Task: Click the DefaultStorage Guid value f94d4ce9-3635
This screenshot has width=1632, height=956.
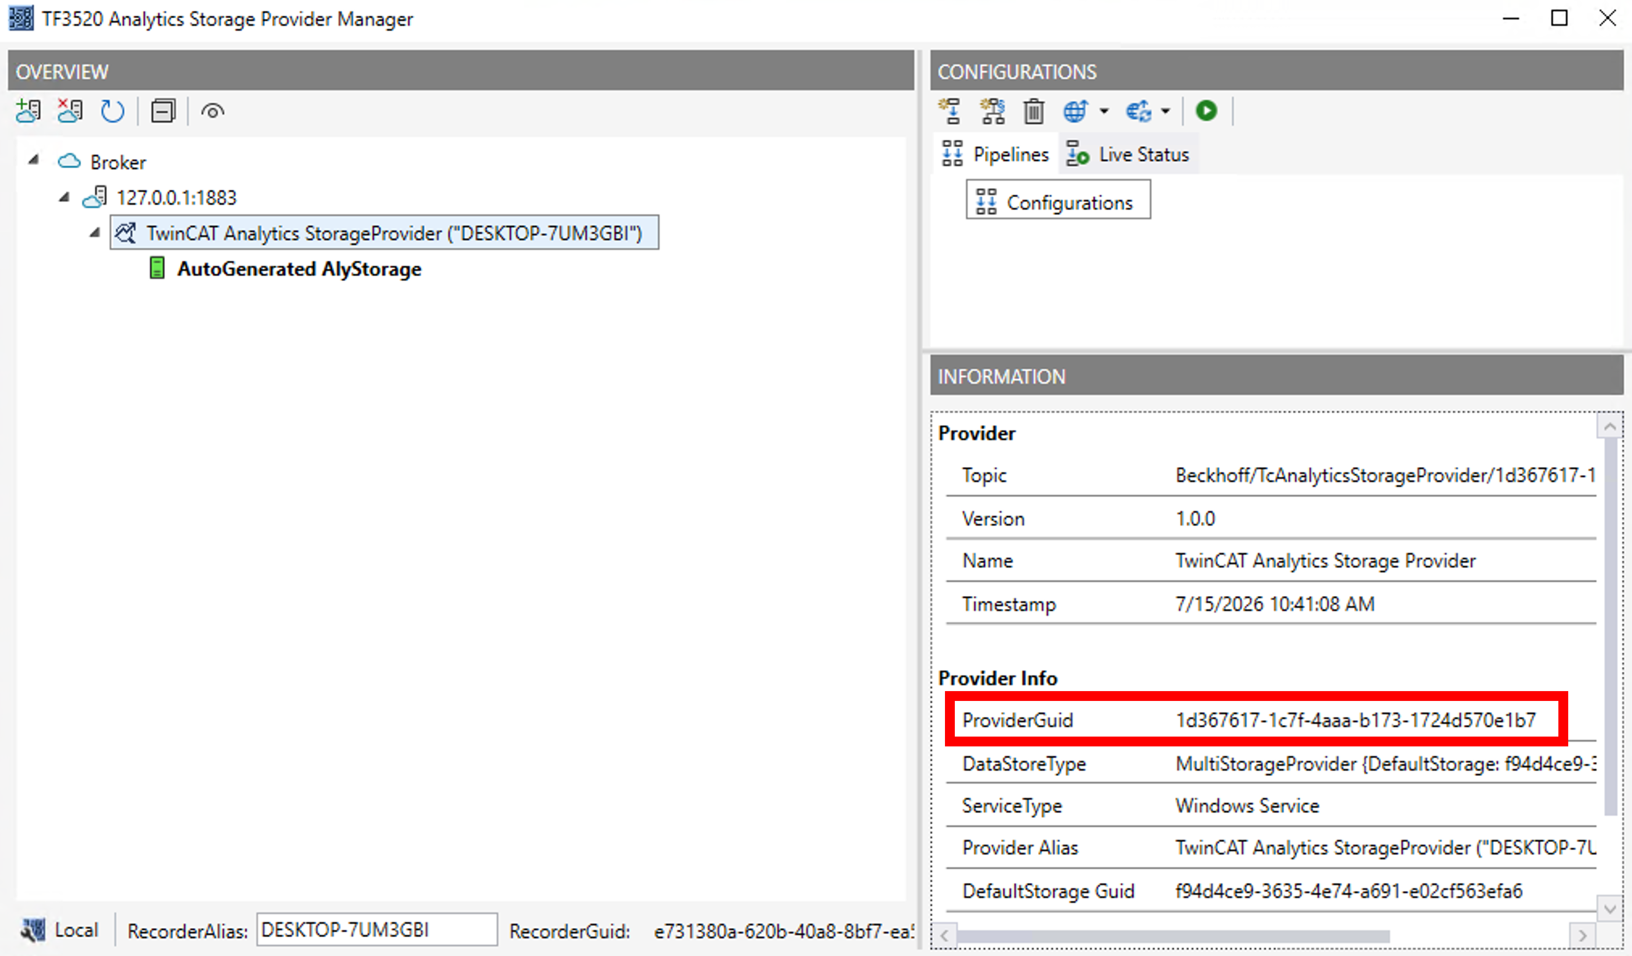Action: [x=1348, y=891]
